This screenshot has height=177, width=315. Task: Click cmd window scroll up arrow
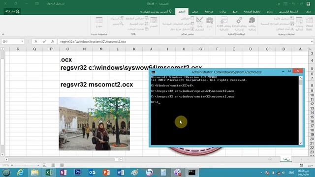click(301, 78)
